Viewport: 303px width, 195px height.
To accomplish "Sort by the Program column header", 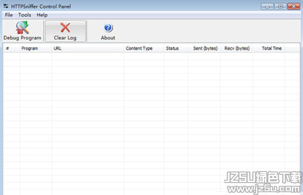I will 35,48.
